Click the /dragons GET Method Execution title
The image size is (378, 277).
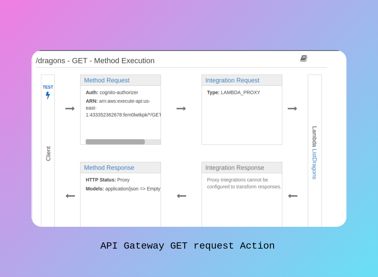[96, 61]
